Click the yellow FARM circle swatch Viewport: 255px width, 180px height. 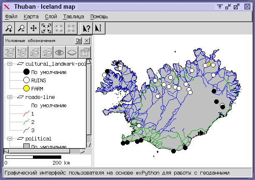coord(26,89)
